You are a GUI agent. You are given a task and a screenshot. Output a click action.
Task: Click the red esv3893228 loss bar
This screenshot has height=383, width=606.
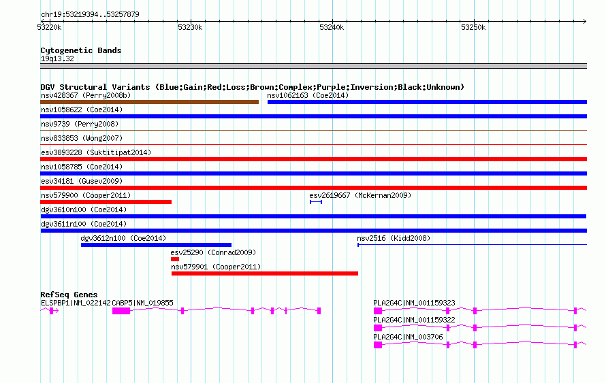point(313,159)
